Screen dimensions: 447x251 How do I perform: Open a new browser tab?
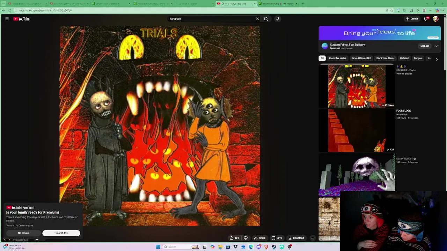pyautogui.click(x=302, y=3)
